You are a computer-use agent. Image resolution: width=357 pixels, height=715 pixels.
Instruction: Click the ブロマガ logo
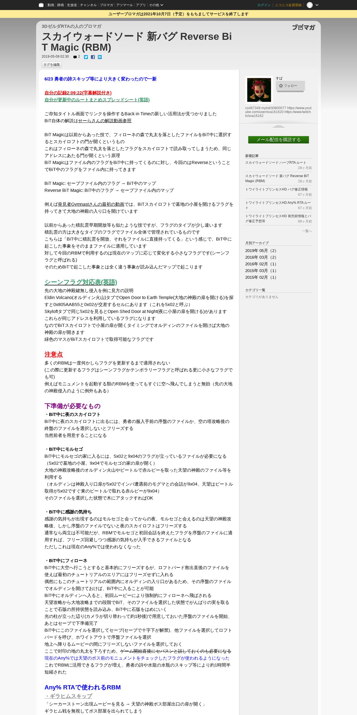[304, 27]
